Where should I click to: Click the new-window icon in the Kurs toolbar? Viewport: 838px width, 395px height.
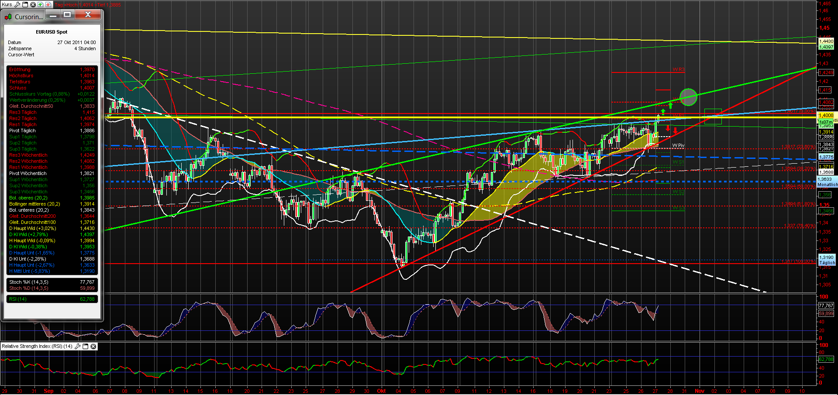pos(25,5)
